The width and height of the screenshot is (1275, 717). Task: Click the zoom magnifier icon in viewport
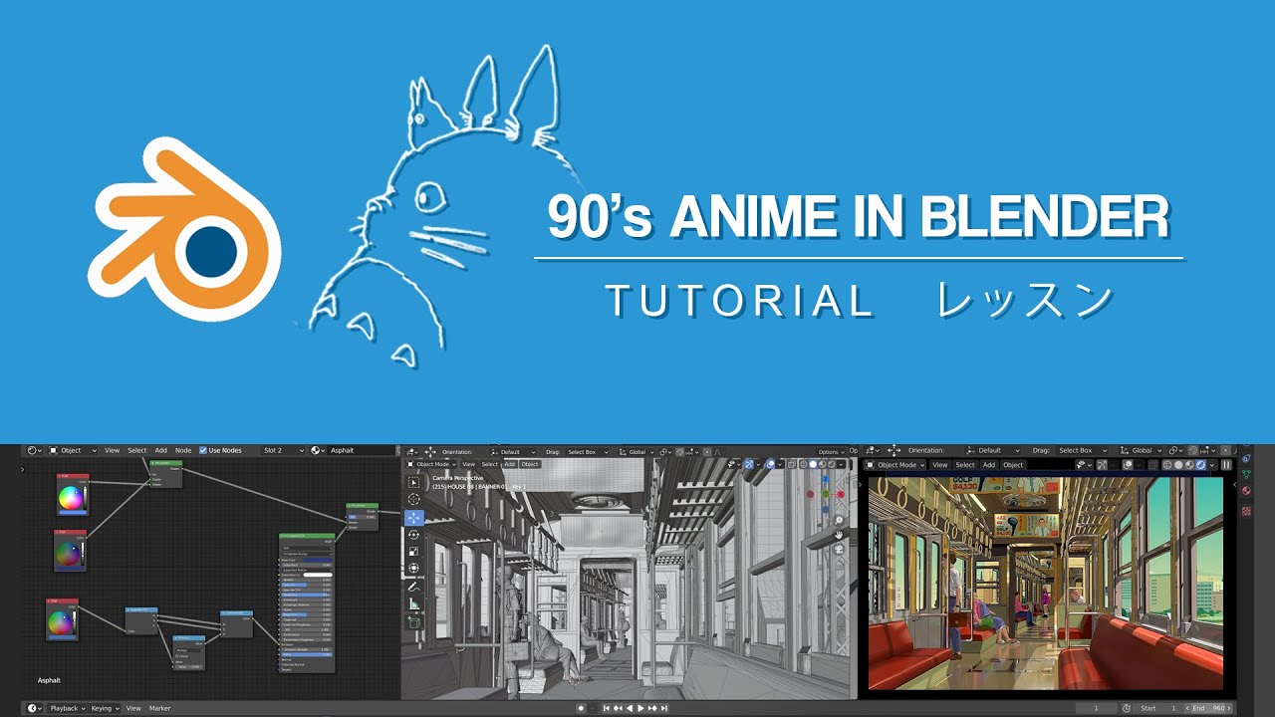pyautogui.click(x=839, y=520)
